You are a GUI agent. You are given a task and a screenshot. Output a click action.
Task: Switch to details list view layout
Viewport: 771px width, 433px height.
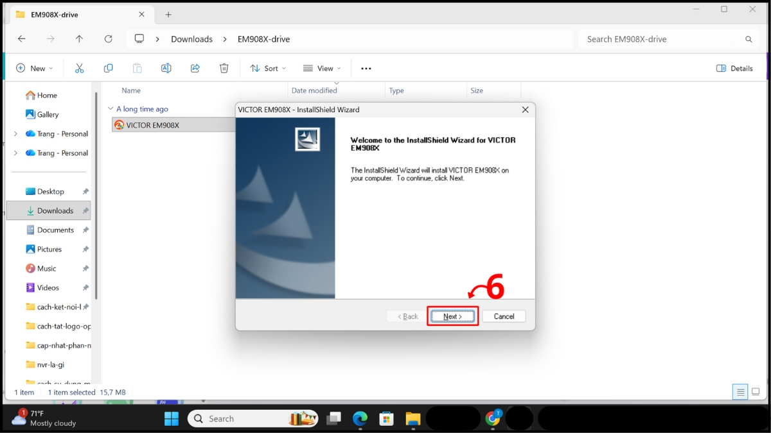(x=740, y=392)
